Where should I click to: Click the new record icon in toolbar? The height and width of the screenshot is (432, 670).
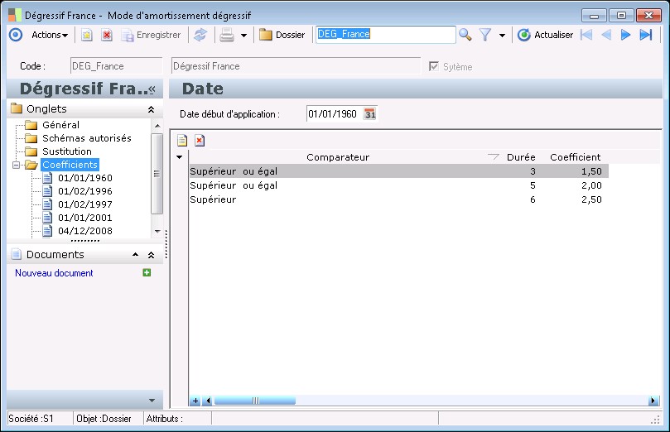point(86,35)
